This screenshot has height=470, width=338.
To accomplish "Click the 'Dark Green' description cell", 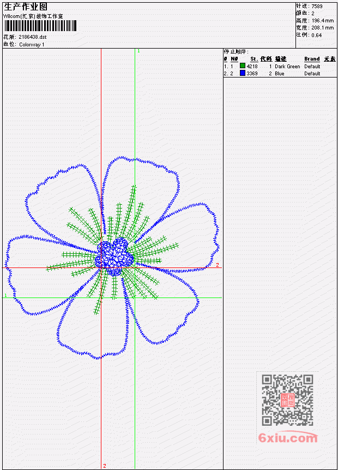I will pos(287,66).
